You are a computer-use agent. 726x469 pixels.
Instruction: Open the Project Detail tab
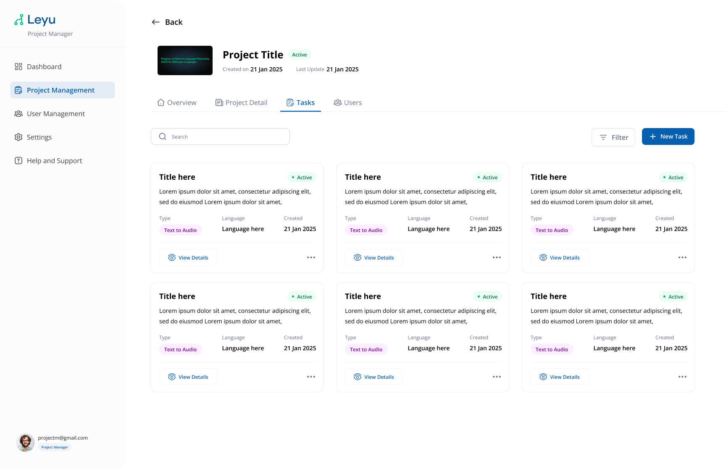pos(241,103)
